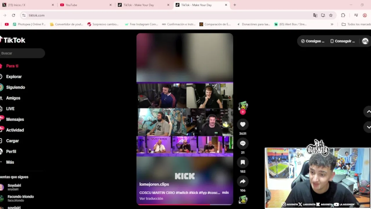
Task: Open browser extensions puzzle icon
Action: tap(343, 15)
